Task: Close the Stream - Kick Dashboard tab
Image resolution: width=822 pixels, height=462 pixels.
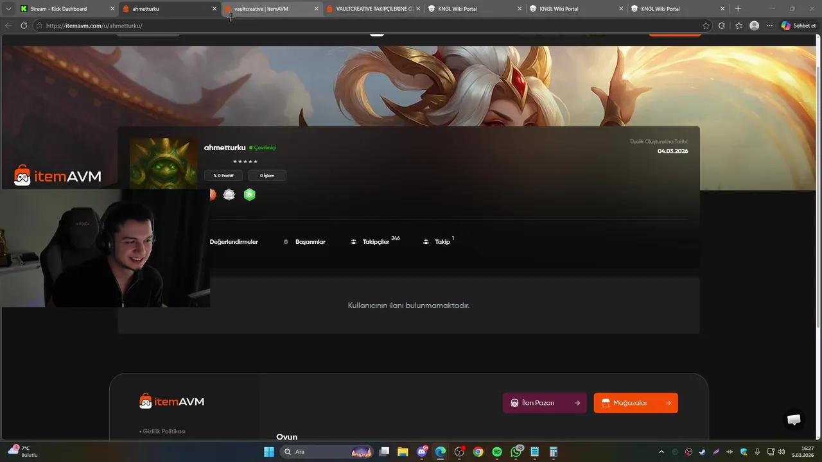Action: pos(112,9)
